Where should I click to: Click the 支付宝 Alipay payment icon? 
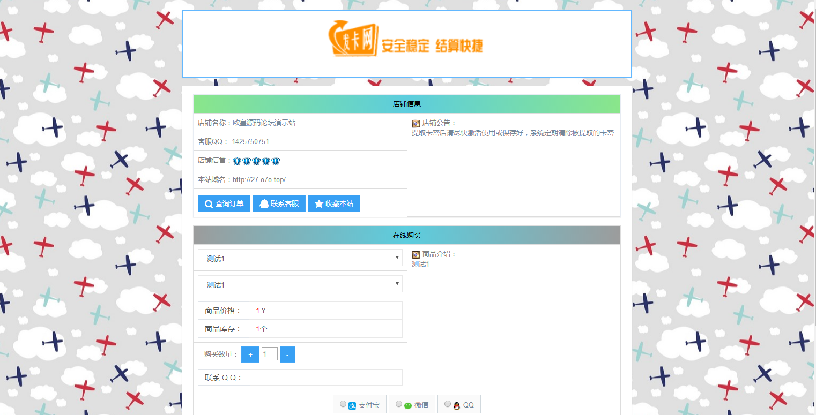pyautogui.click(x=352, y=404)
